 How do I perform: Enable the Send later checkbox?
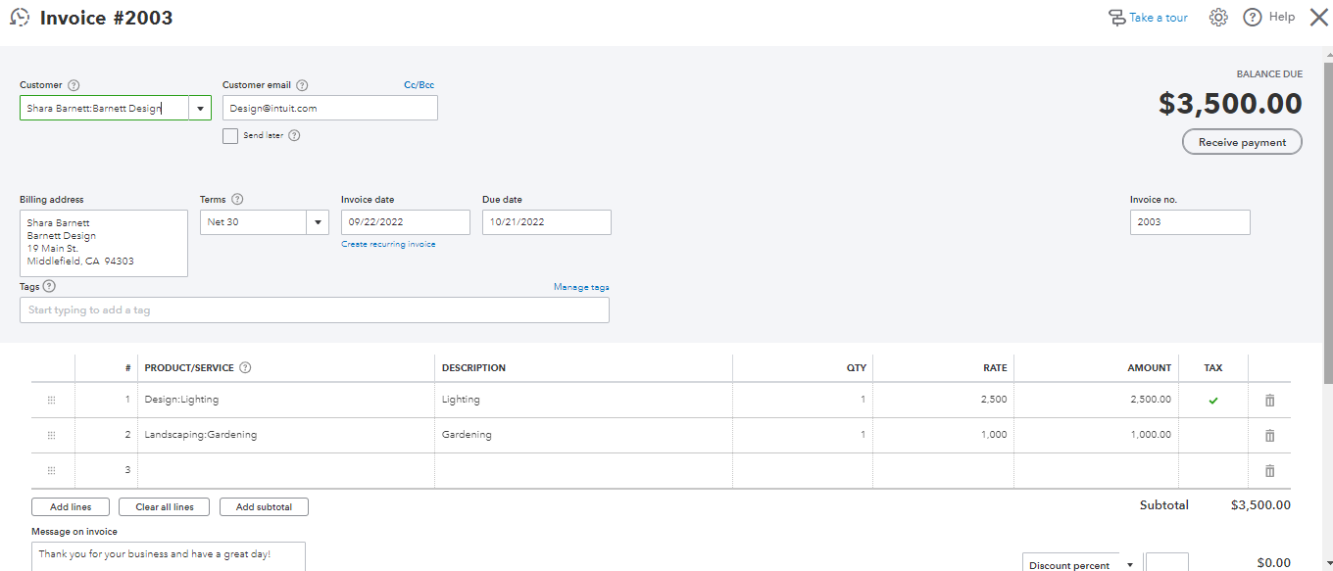230,136
